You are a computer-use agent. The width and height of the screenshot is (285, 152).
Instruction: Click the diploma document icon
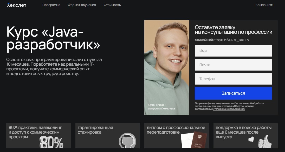coord(194,140)
